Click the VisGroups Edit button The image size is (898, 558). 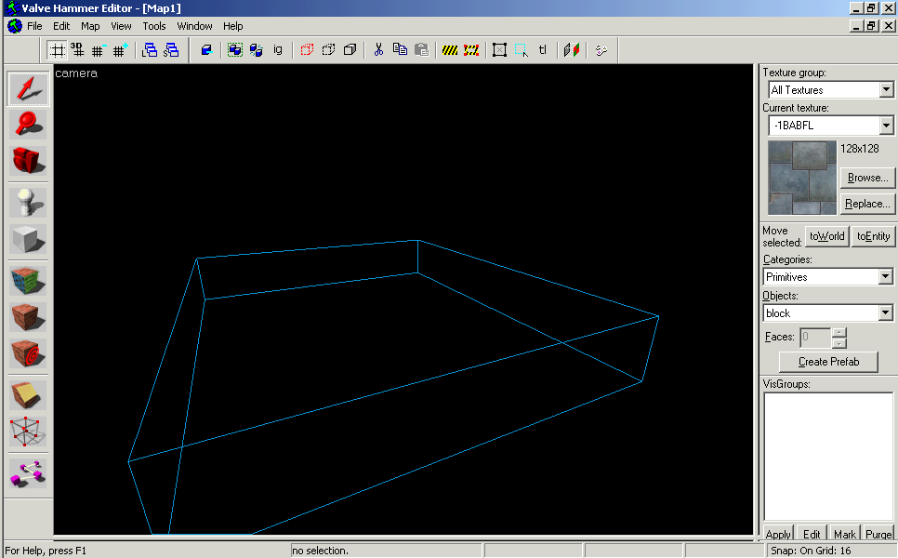coord(812,534)
